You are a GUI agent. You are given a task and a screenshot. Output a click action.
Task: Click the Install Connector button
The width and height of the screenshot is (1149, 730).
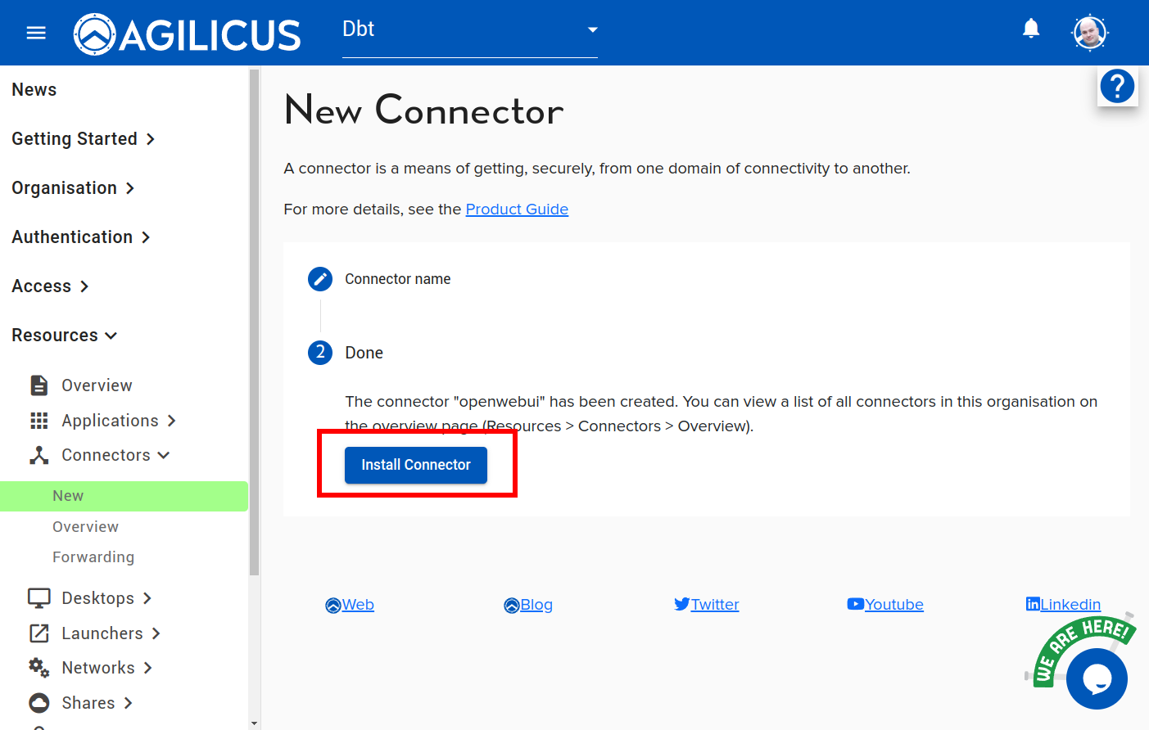[416, 465]
